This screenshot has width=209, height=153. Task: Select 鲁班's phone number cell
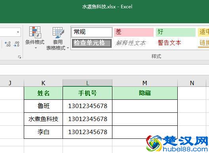point(87,106)
